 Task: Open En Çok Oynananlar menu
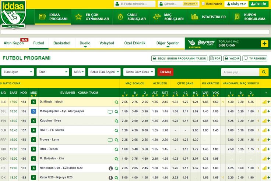coord(92,17)
